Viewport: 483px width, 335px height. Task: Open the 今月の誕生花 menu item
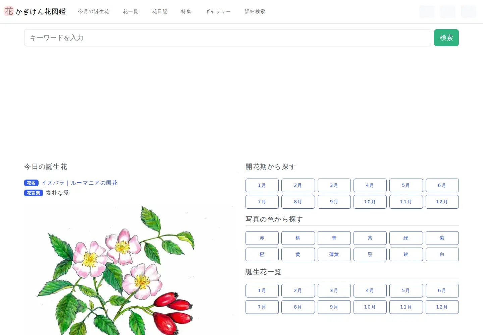94,12
